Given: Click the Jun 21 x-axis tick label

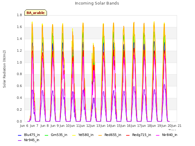Looking at the screenshot, I should pos(176,126).
